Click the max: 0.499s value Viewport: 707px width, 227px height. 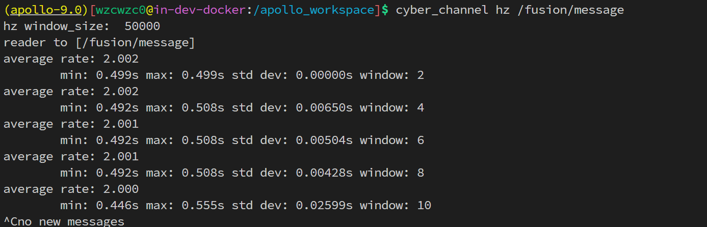tap(185, 75)
